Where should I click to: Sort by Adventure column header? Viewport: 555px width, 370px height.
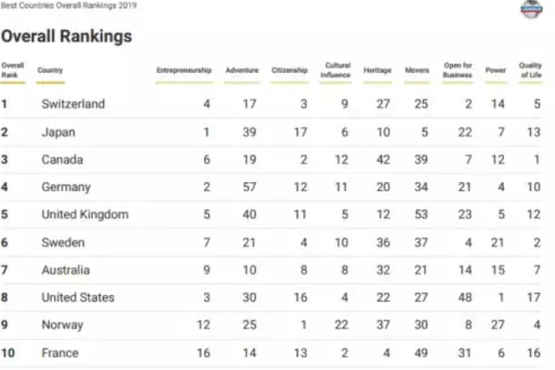point(242,70)
